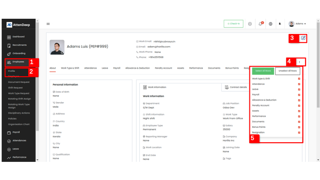
Task: Disable the Resignation row checkbox
Action: pyautogui.click(x=299, y=132)
